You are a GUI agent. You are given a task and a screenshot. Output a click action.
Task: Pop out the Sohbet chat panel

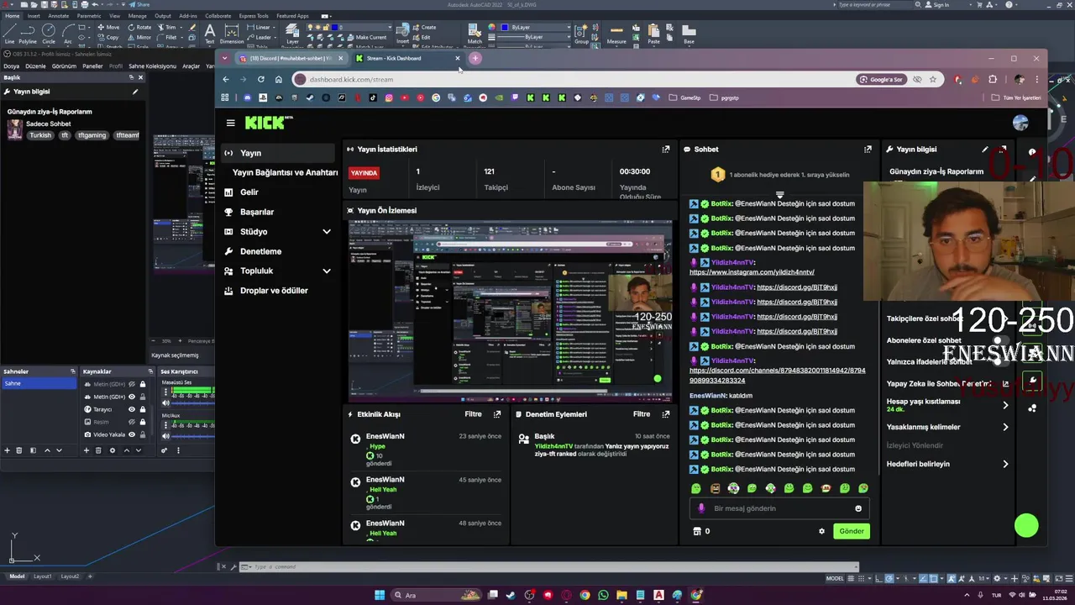[868, 149]
